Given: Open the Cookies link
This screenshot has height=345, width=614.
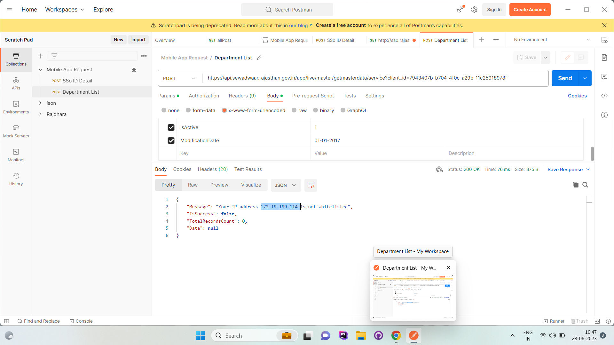Looking at the screenshot, I should 577,96.
